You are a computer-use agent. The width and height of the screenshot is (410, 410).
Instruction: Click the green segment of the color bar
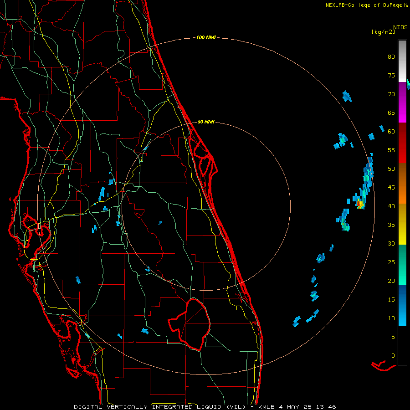click(x=402, y=265)
